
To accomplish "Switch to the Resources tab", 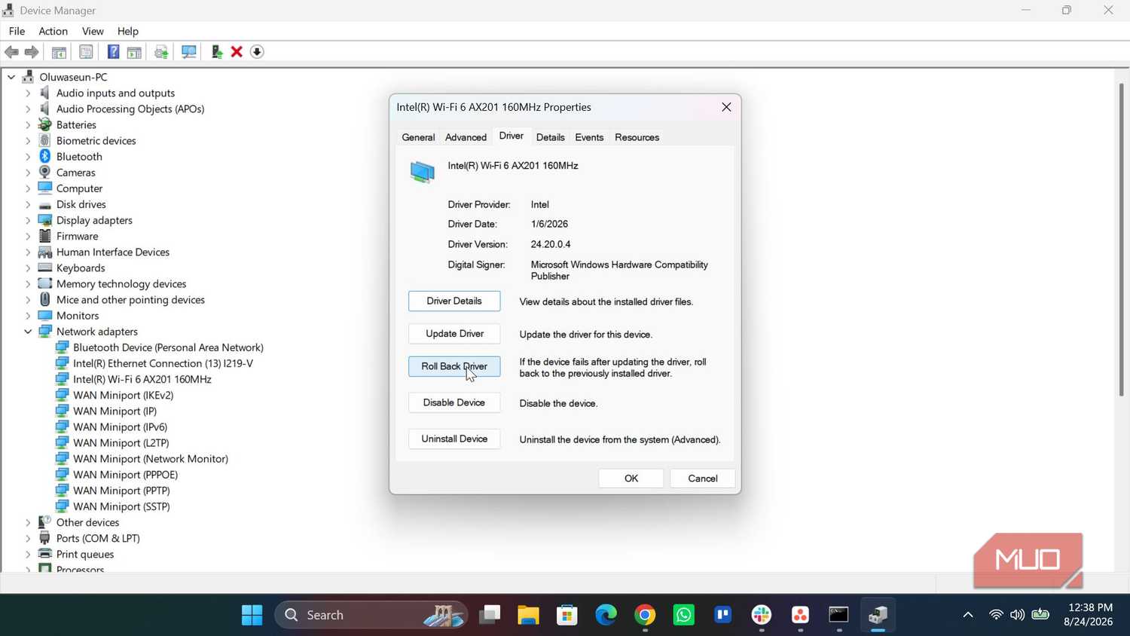I will tap(637, 137).
